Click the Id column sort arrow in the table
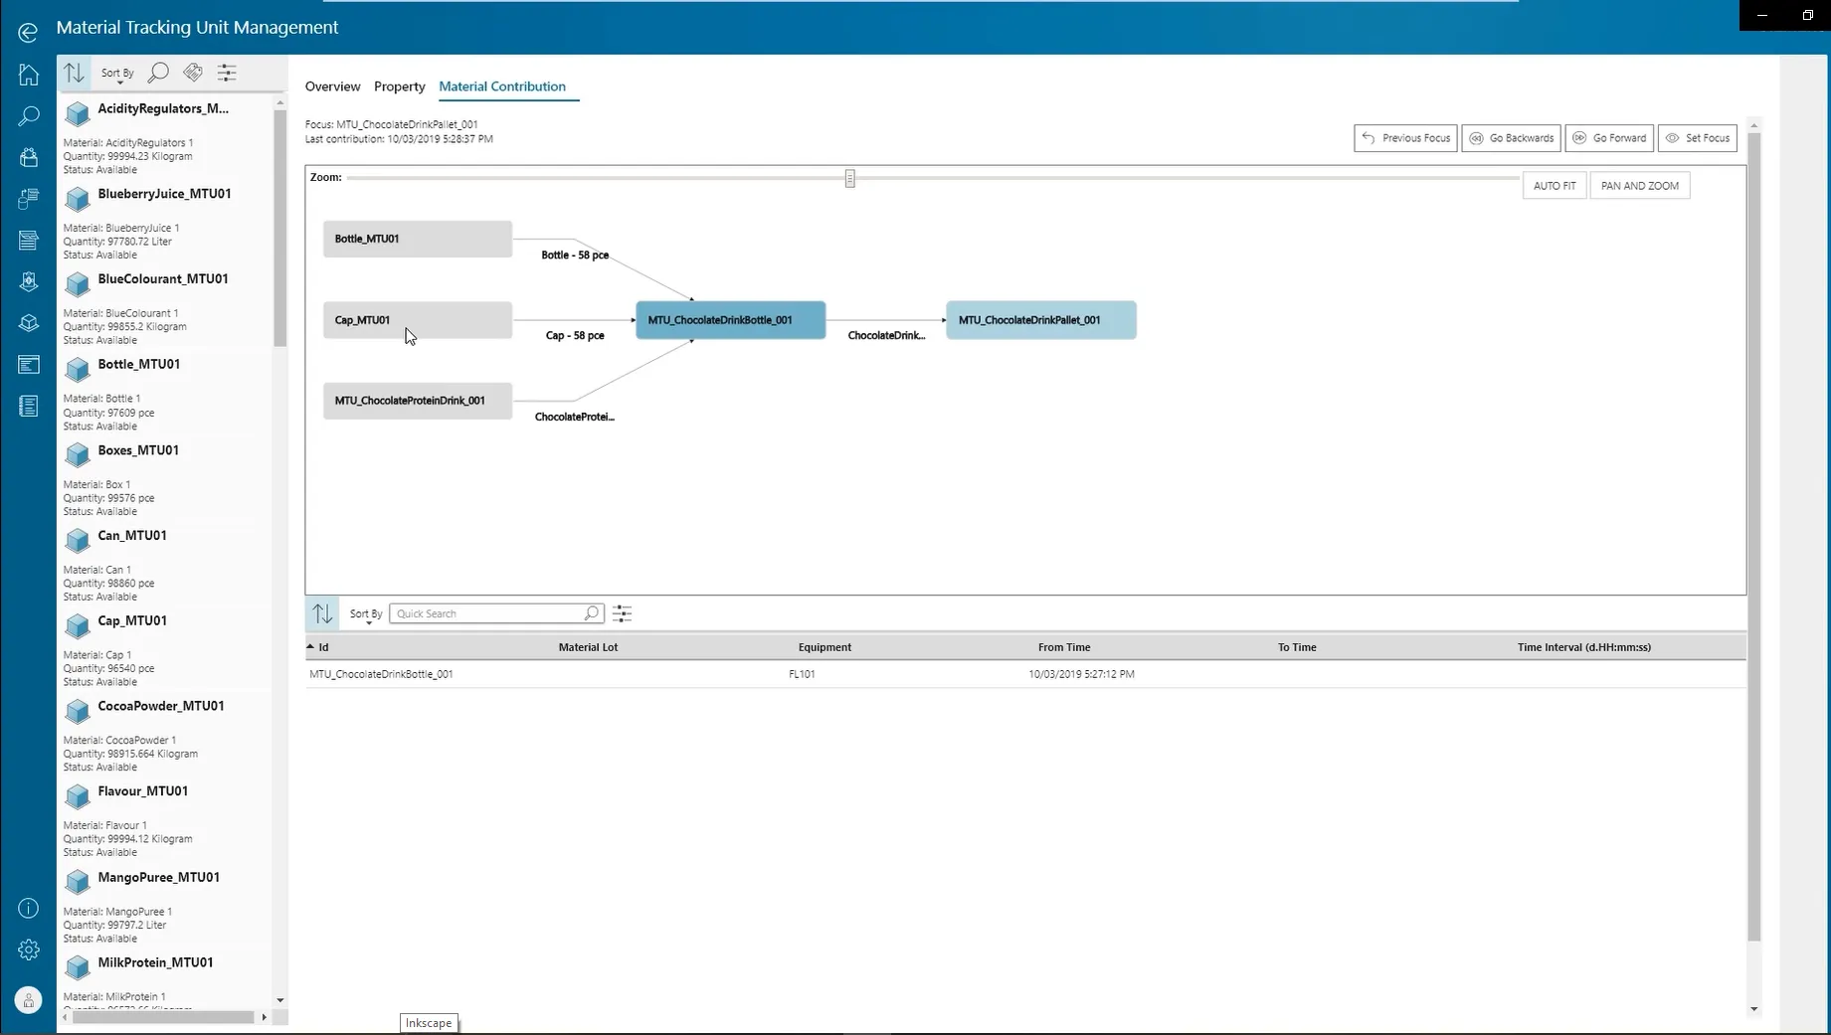Viewport: 1831px width, 1035px height. click(x=311, y=646)
